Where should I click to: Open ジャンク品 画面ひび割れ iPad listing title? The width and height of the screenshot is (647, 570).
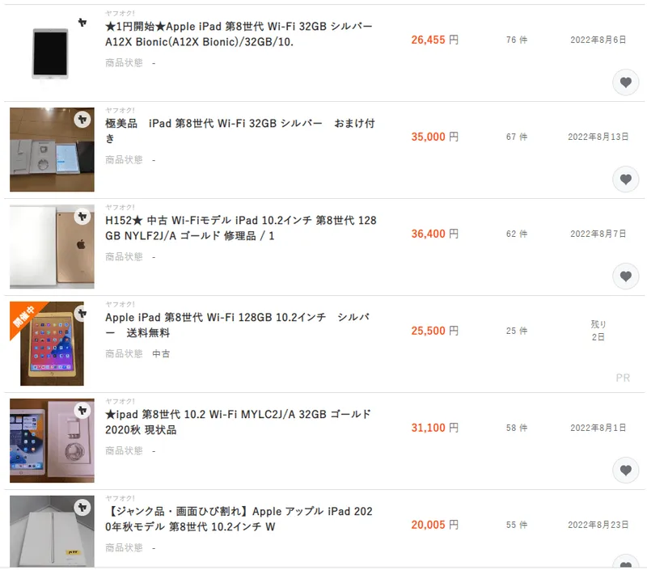pyautogui.click(x=239, y=519)
